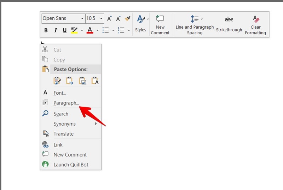Choose Keep Source Formatting paste option

coord(57,81)
